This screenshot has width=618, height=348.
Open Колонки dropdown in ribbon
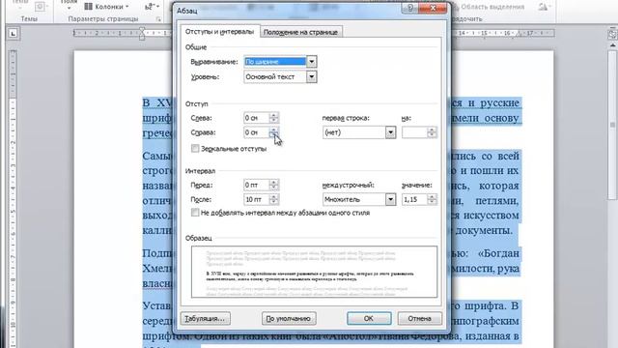(x=107, y=7)
